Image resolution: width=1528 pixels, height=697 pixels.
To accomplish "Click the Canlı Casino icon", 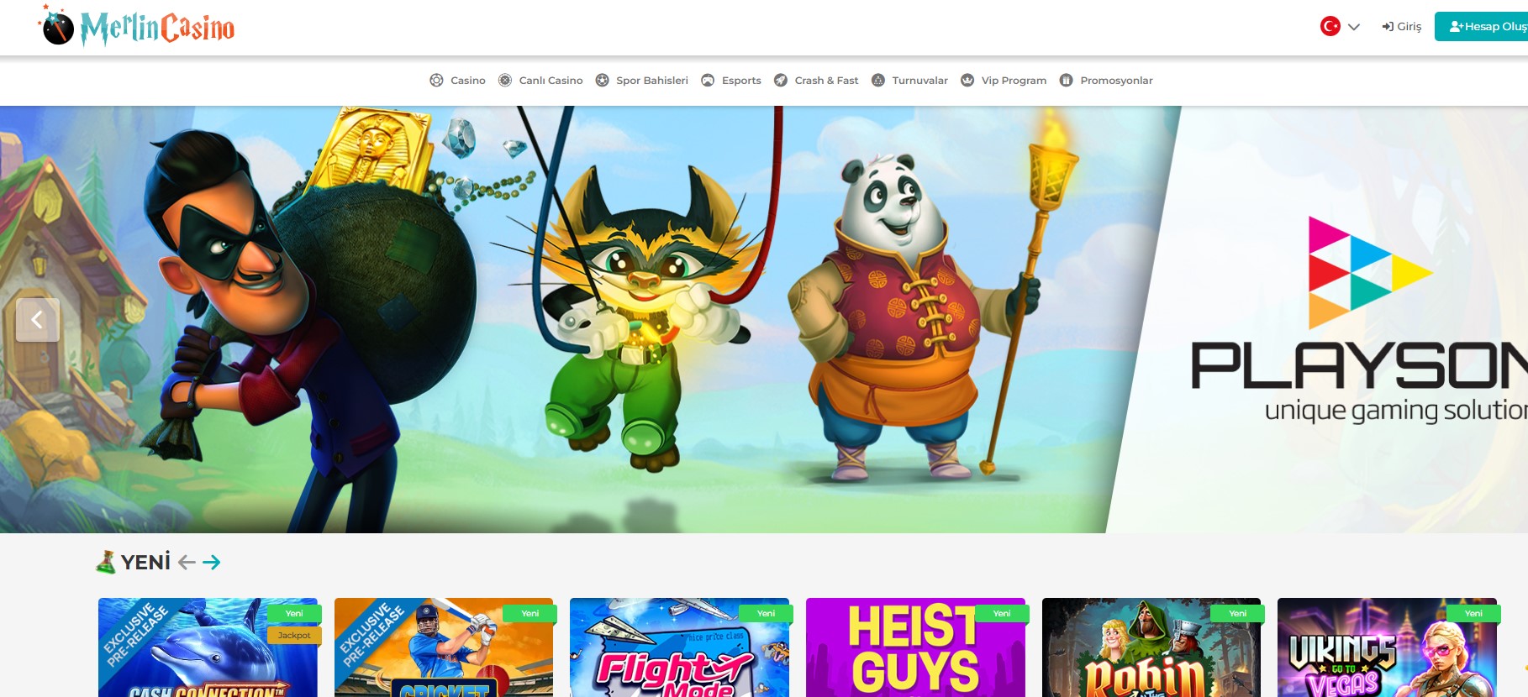I will pyautogui.click(x=505, y=81).
